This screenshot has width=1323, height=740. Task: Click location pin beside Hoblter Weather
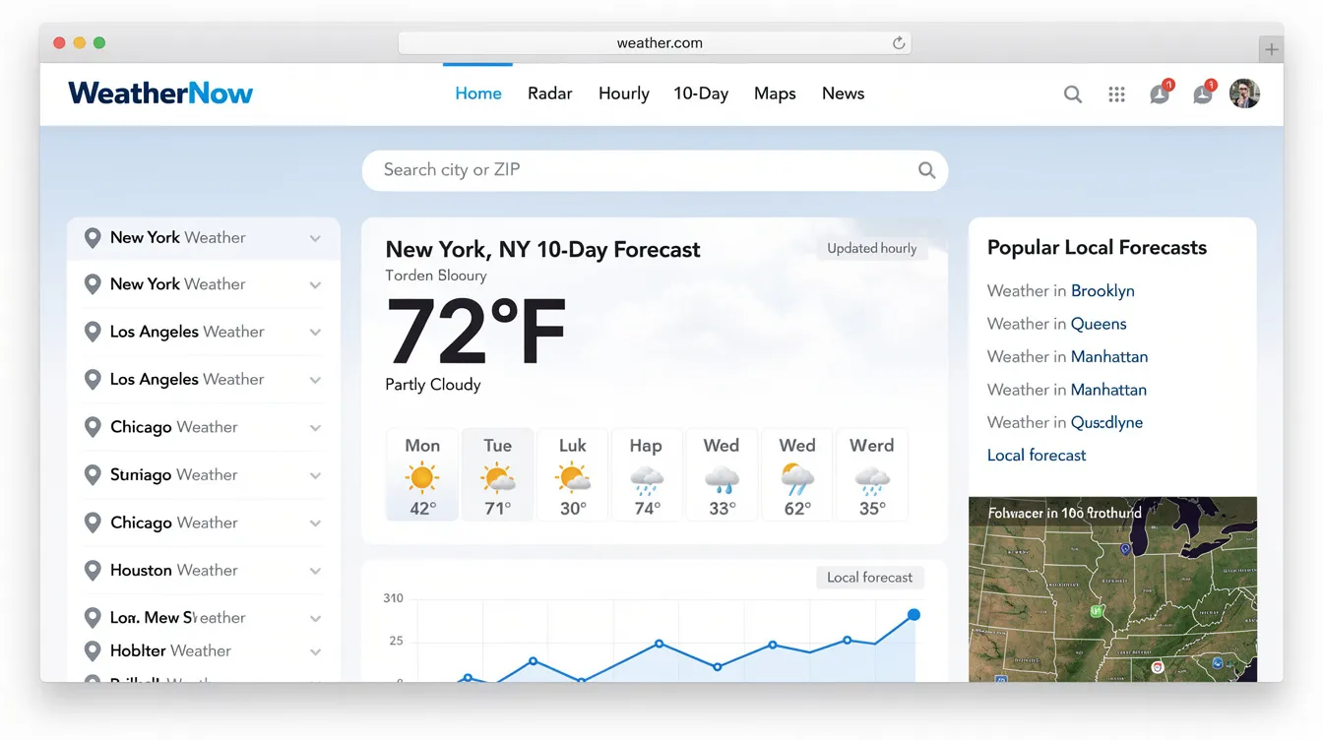click(x=93, y=651)
